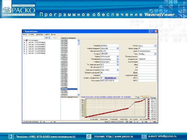187x140 pixels.
Task: Expand the root tree node with the person icon
Action: point(24,40)
